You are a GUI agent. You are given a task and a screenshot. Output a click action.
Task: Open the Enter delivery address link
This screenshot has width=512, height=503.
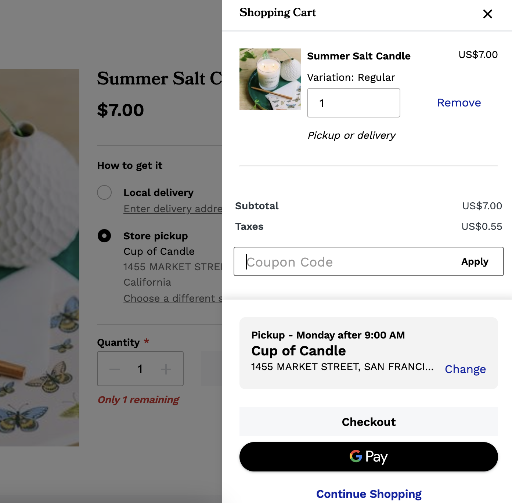173,209
